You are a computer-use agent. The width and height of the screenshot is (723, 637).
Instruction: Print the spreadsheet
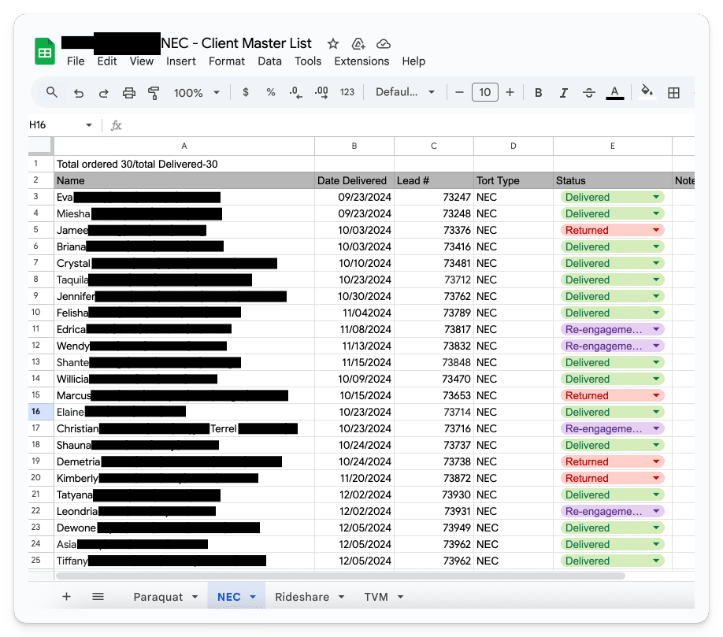tap(129, 93)
